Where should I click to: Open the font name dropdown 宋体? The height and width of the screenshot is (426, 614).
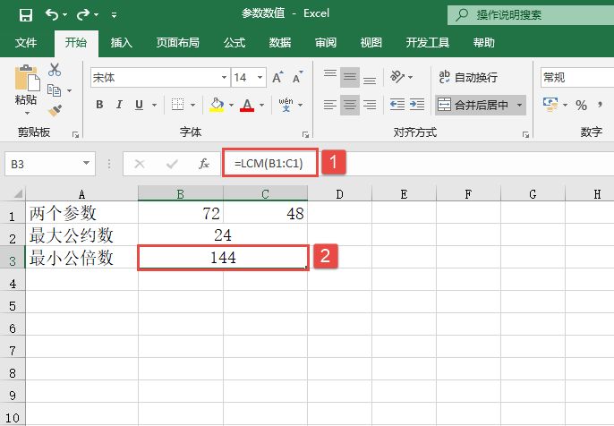[224, 78]
